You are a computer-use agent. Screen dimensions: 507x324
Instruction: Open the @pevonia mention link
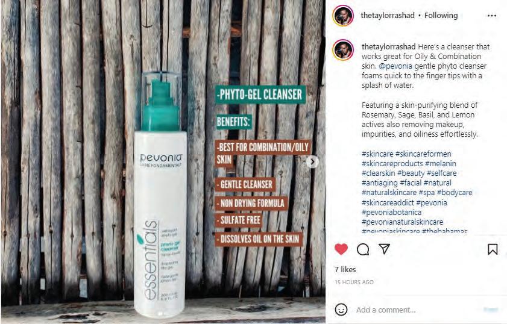coord(395,66)
